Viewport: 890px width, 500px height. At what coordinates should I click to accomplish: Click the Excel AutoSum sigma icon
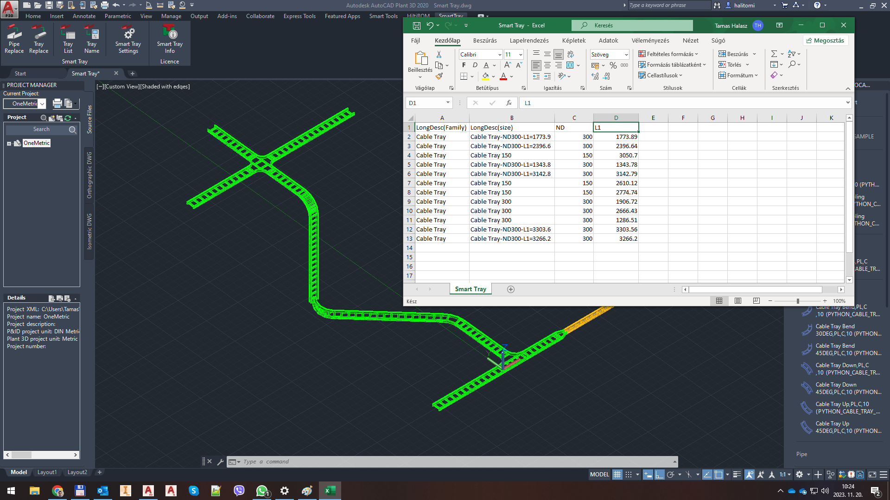(774, 54)
